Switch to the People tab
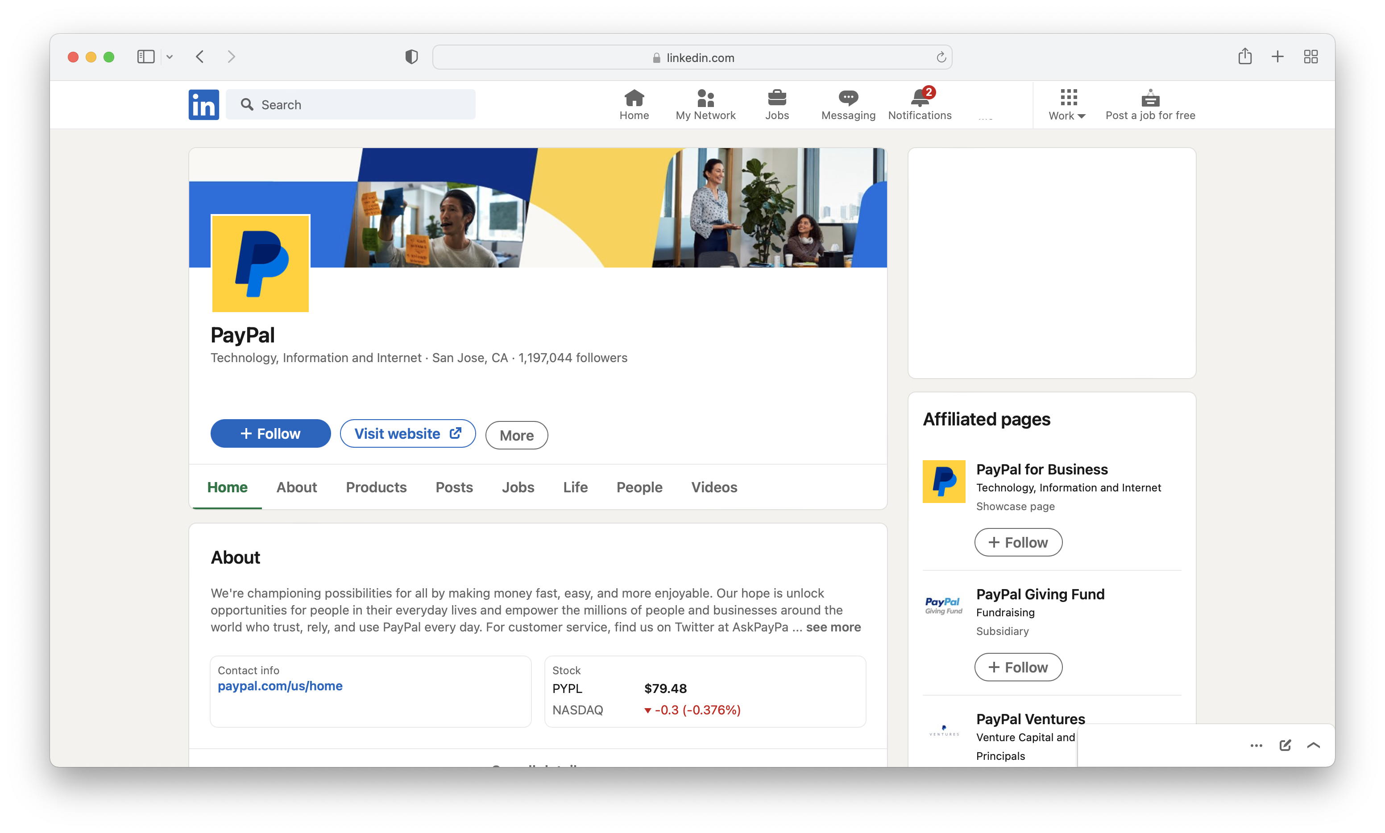1385x833 pixels. click(639, 487)
